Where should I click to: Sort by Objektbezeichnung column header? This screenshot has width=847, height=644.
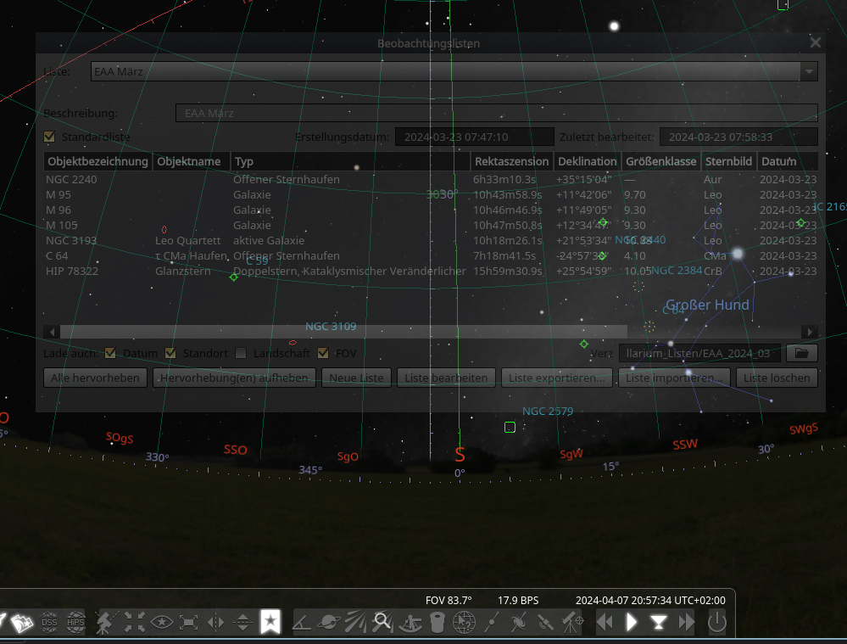coord(98,161)
